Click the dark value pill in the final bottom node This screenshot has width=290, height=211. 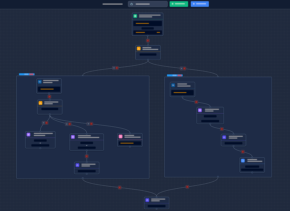(157, 206)
